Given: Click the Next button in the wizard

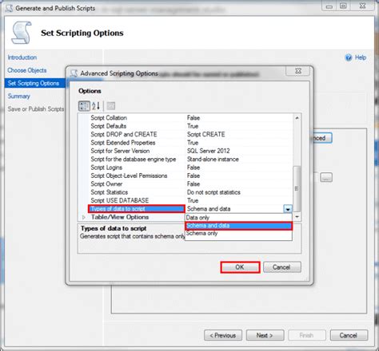Looking at the screenshot, I should (x=265, y=335).
